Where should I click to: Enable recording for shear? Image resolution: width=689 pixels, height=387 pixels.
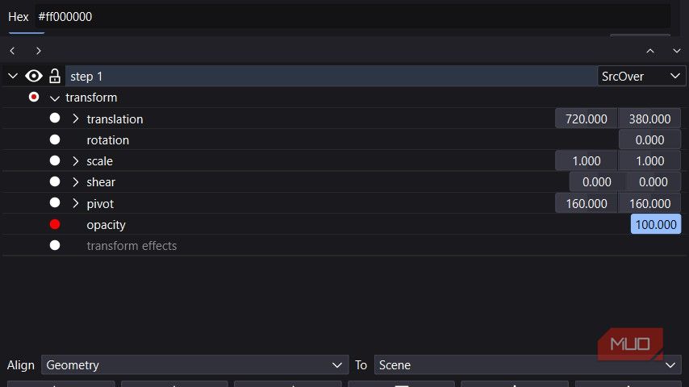(x=55, y=181)
